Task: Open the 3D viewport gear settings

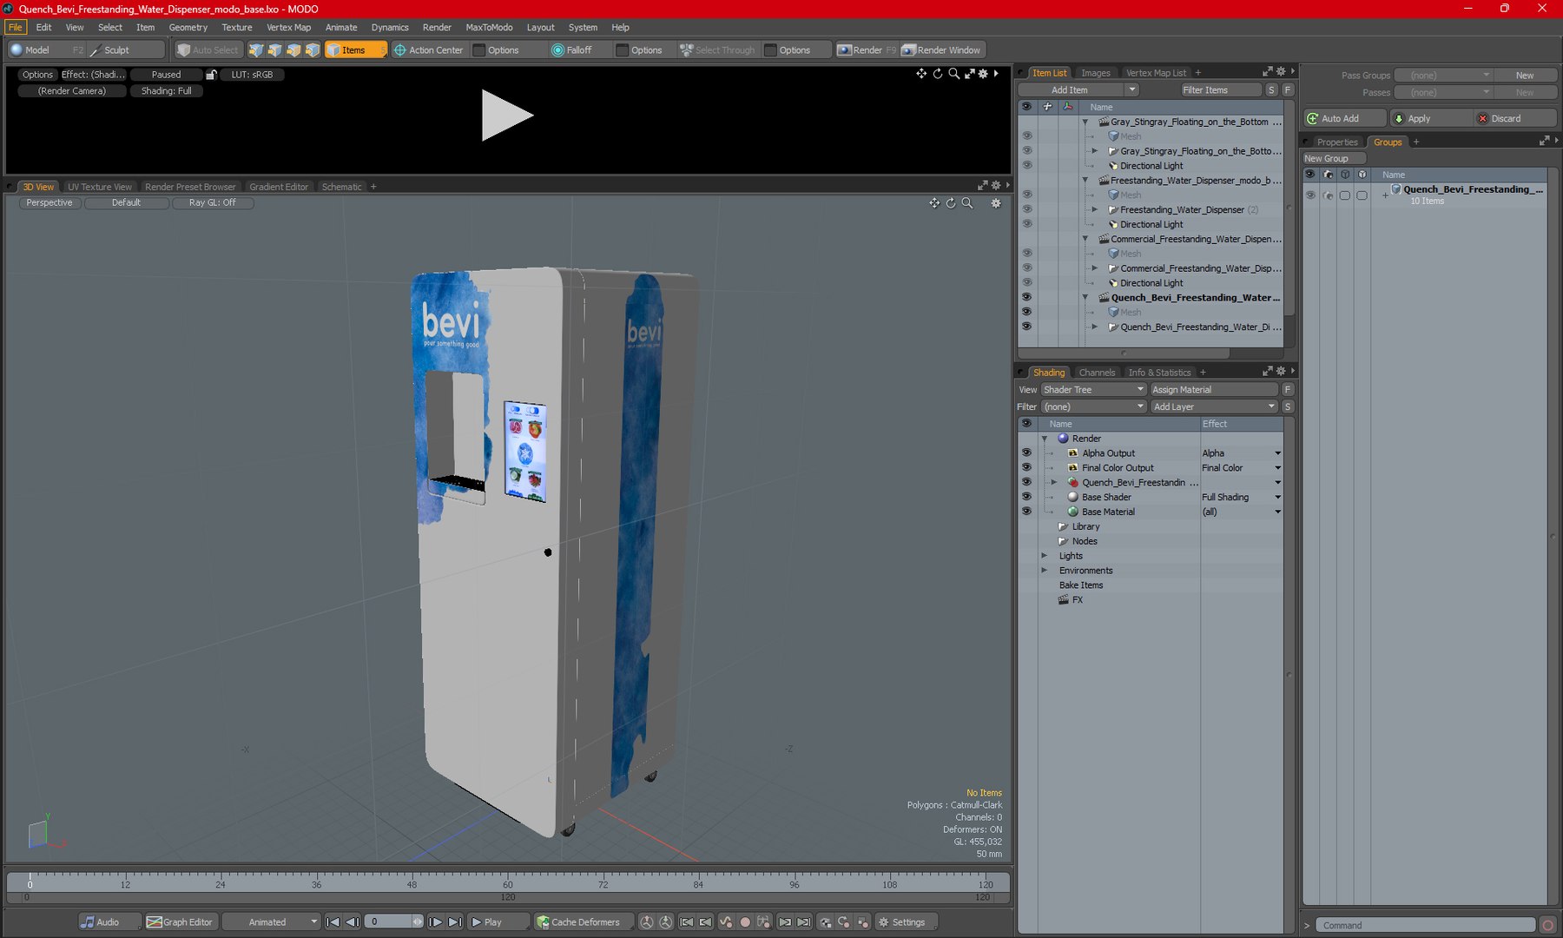Action: click(996, 203)
